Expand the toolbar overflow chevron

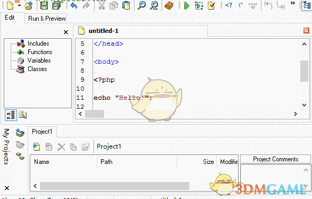(293, 3)
